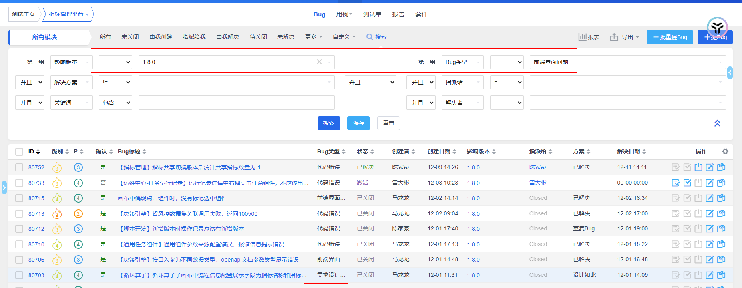Toggle the select-all checkbox in table header
This screenshot has width=742, height=288.
(19, 152)
